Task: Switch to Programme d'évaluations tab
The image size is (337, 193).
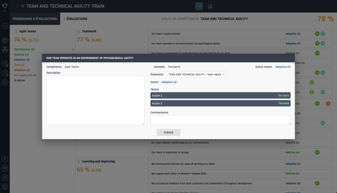Action: [35, 19]
